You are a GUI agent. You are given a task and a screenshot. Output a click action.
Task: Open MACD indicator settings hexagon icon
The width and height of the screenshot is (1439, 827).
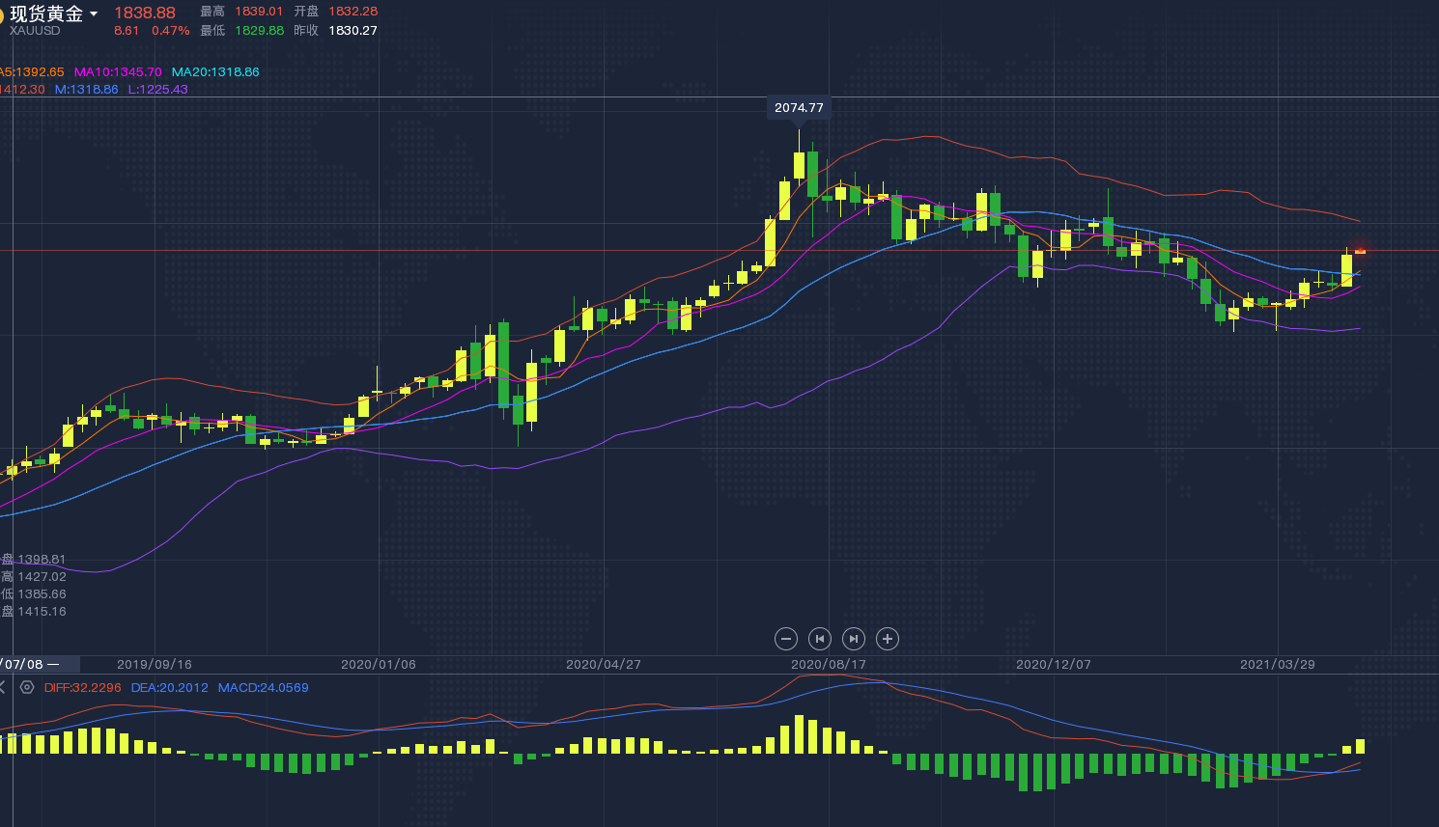tap(27, 687)
